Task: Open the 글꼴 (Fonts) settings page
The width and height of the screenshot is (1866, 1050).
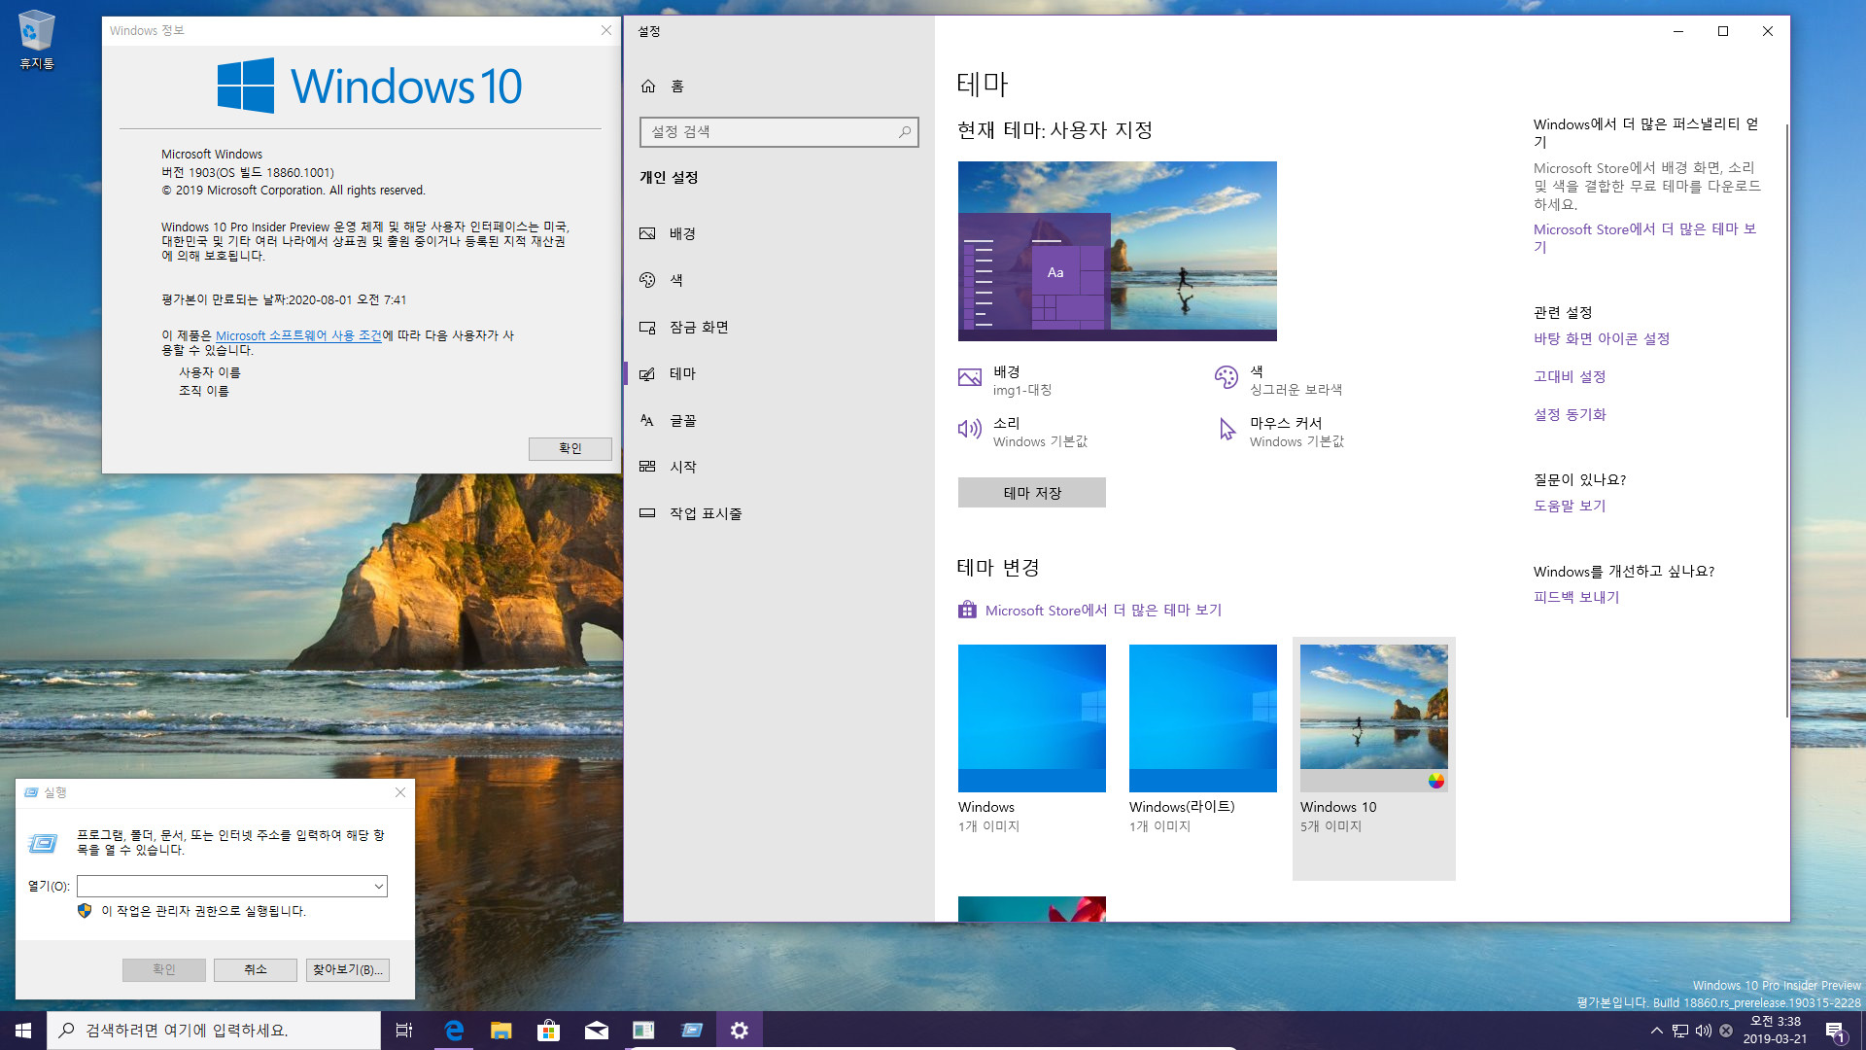Action: pyautogui.click(x=778, y=420)
